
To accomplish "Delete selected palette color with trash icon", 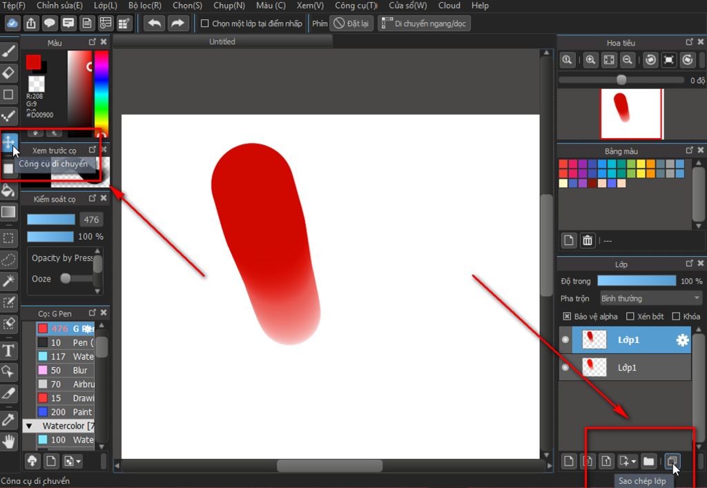I will pos(587,240).
